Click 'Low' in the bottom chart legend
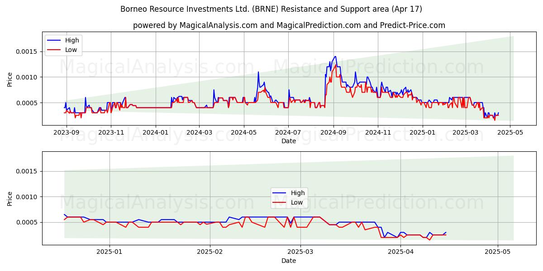The width and height of the screenshot is (543, 271). tap(297, 202)
